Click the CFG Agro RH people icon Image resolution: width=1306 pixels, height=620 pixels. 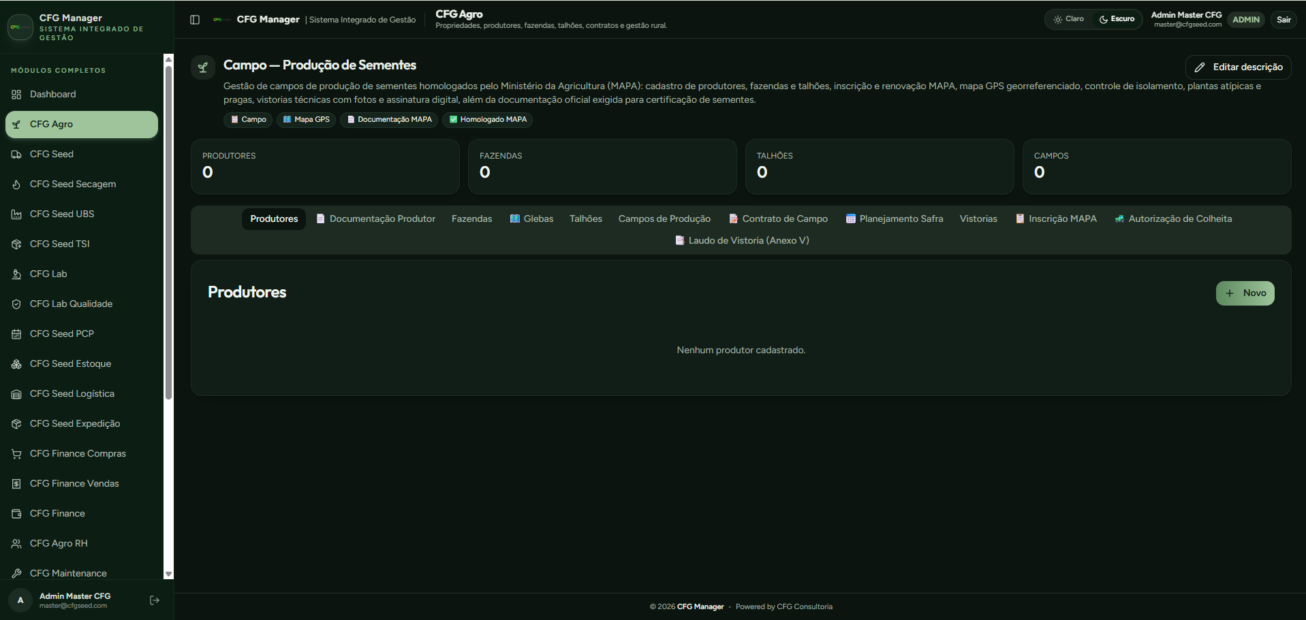tap(16, 544)
